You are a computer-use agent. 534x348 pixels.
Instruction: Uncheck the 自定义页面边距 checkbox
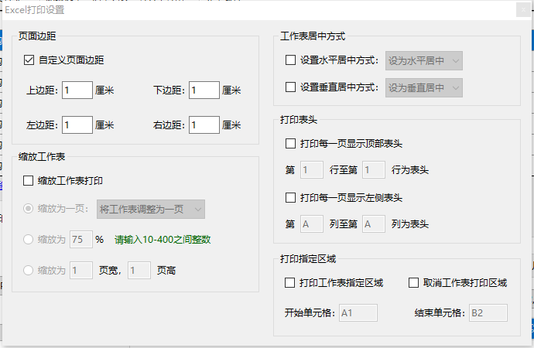point(29,60)
